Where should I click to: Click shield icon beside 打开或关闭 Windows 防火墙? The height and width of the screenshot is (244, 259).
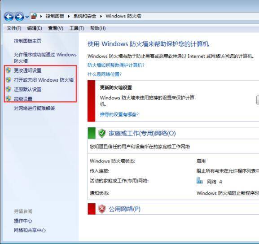pos(9,80)
